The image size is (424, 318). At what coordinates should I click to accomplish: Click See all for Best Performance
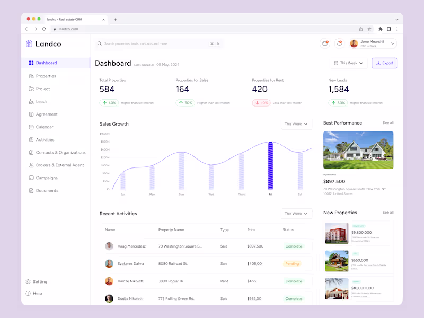pos(388,123)
